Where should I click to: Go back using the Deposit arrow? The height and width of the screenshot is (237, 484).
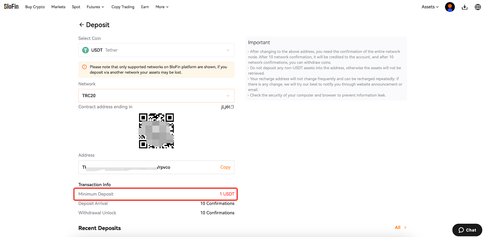[81, 25]
